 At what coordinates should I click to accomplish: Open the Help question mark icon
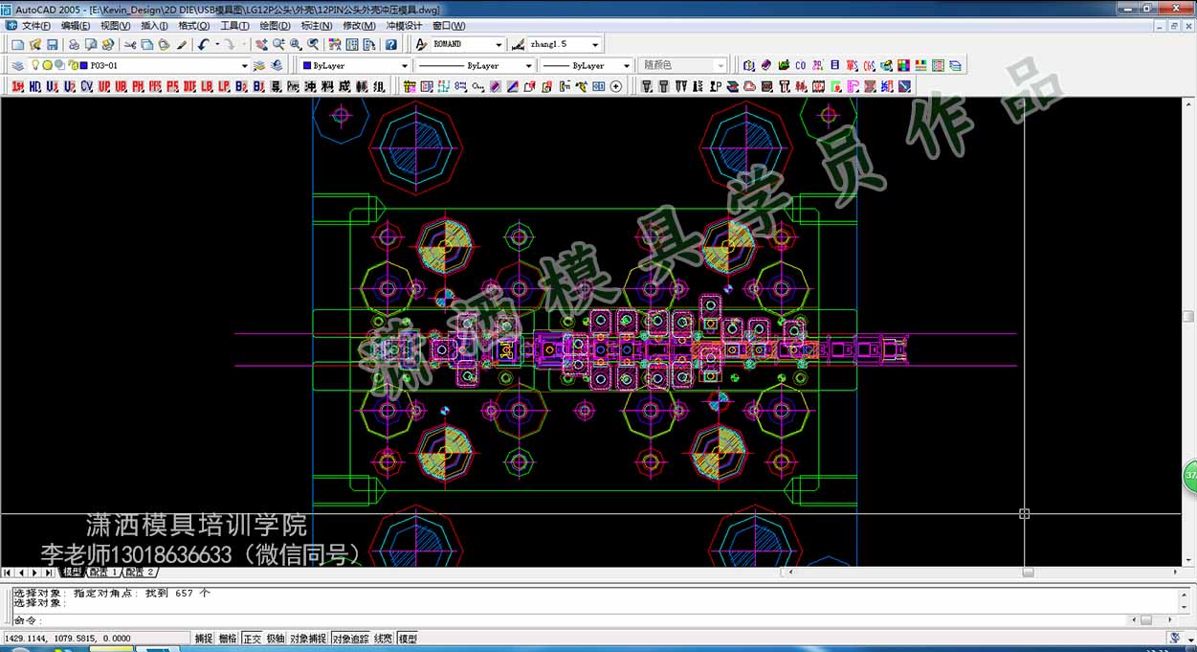(x=390, y=45)
